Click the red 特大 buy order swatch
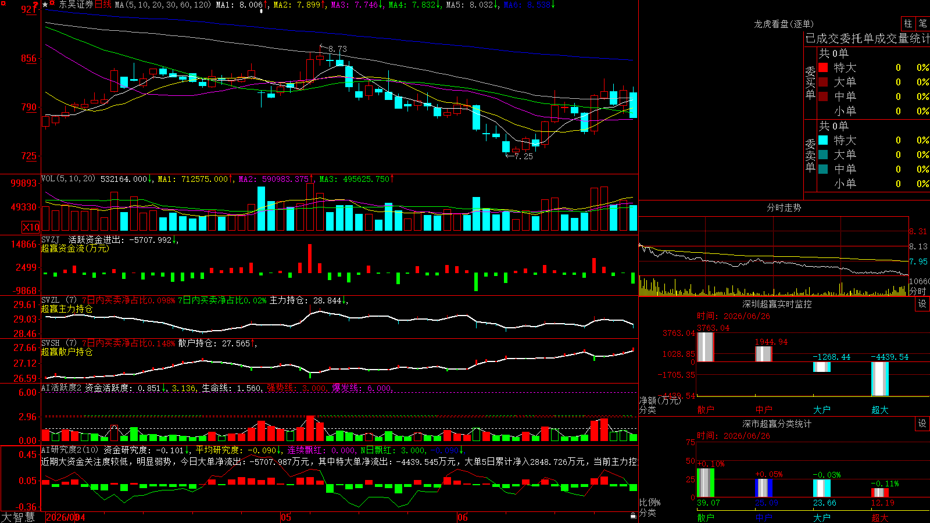 823,67
